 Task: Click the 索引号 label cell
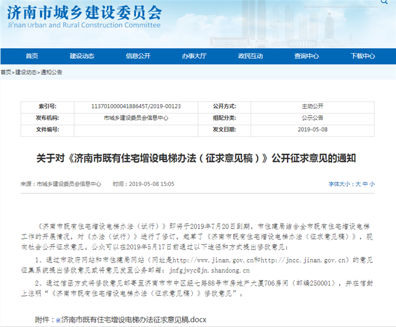[48, 106]
